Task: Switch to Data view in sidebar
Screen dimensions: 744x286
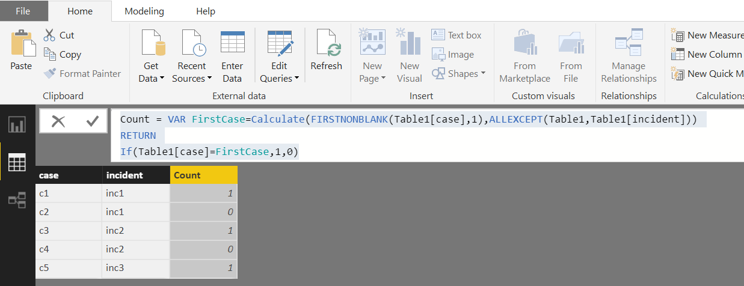Action: [x=17, y=162]
